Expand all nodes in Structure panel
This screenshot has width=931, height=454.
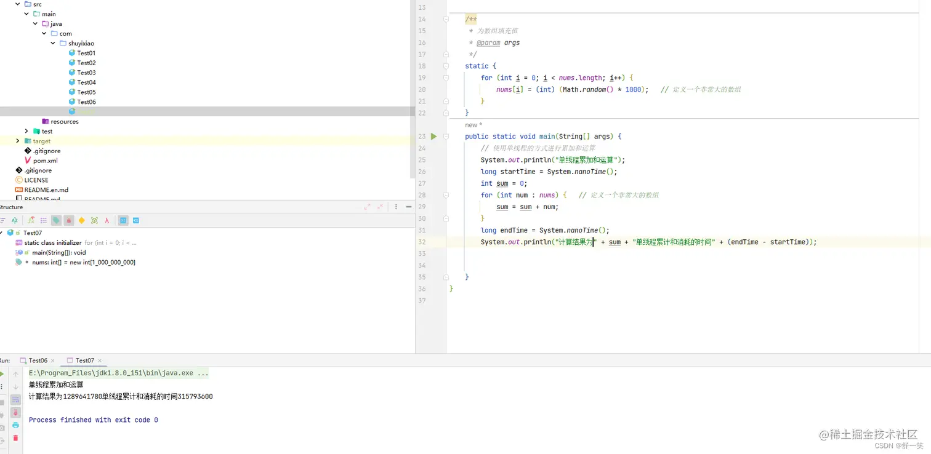pos(367,207)
